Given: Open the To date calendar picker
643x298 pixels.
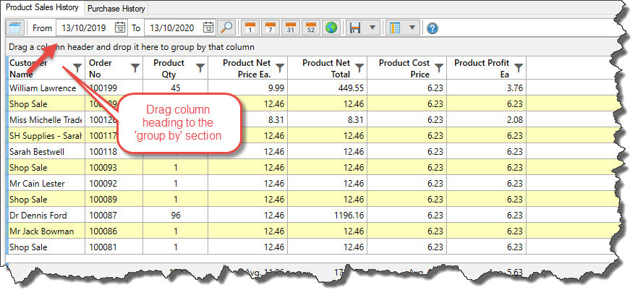Looking at the screenshot, I should pyautogui.click(x=208, y=28).
